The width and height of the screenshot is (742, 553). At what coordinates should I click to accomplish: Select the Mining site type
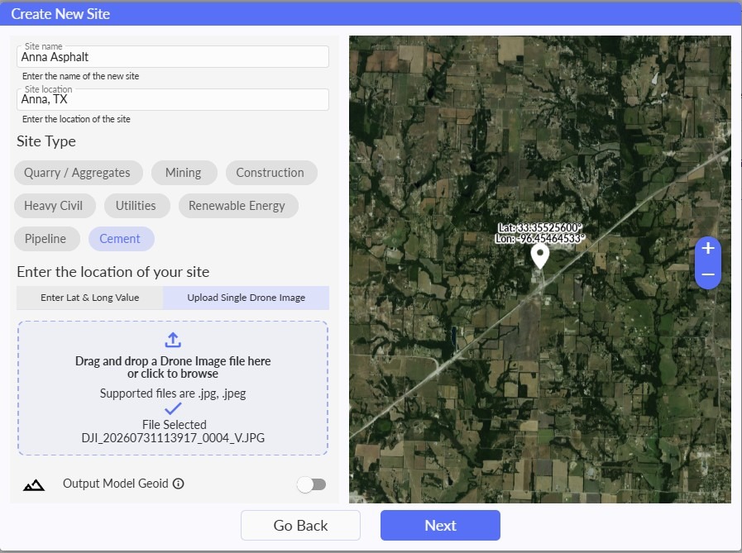coord(184,173)
